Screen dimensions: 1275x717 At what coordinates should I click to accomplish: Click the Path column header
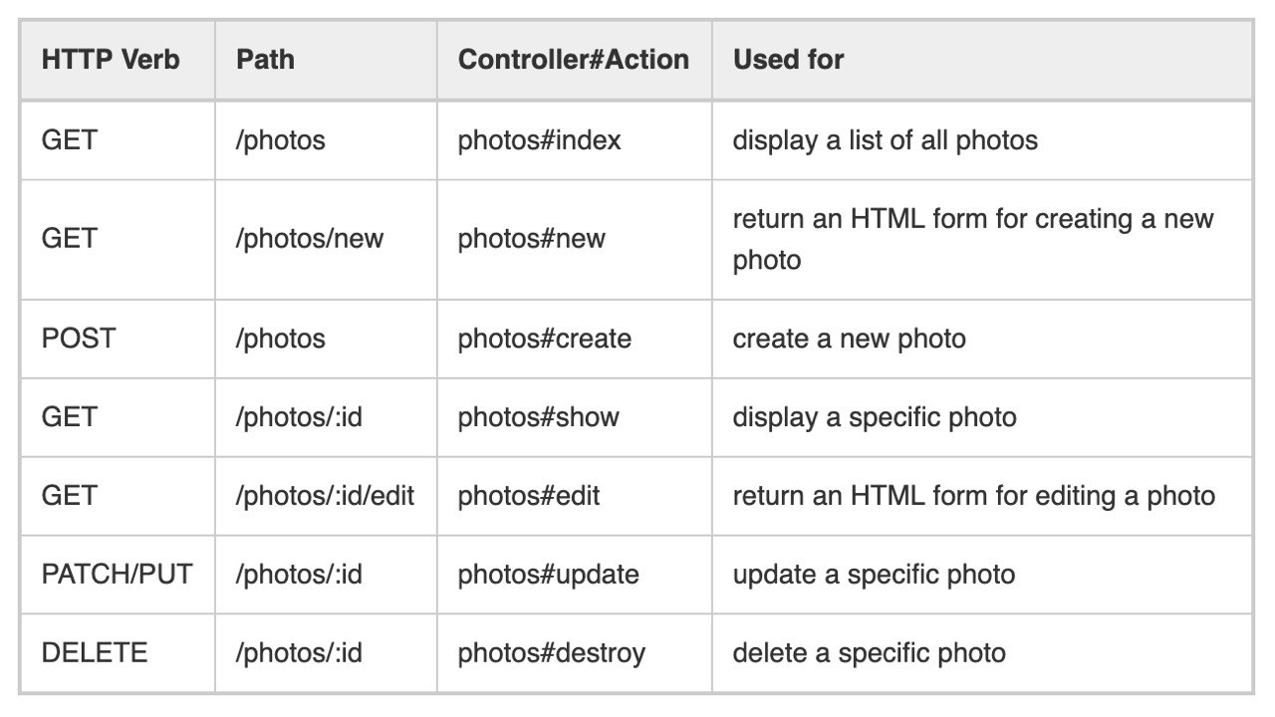click(326, 60)
